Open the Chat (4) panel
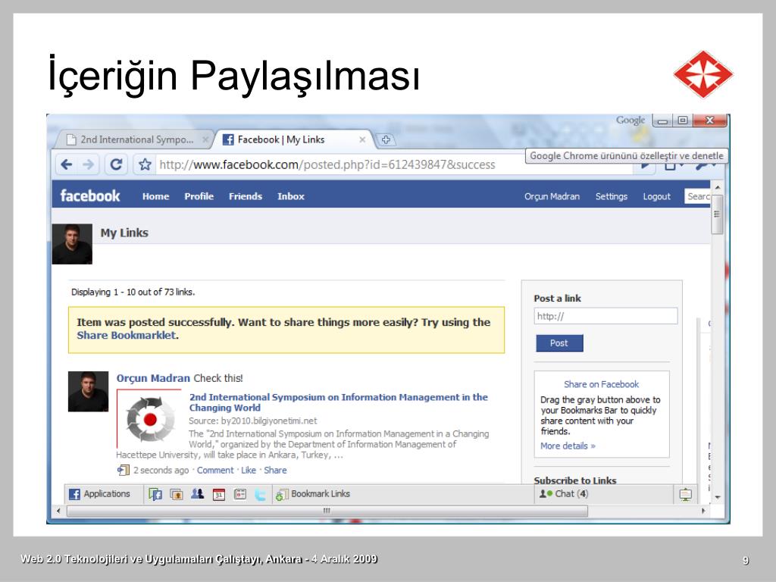Viewport: 776px width, 582px height. pyautogui.click(x=564, y=494)
